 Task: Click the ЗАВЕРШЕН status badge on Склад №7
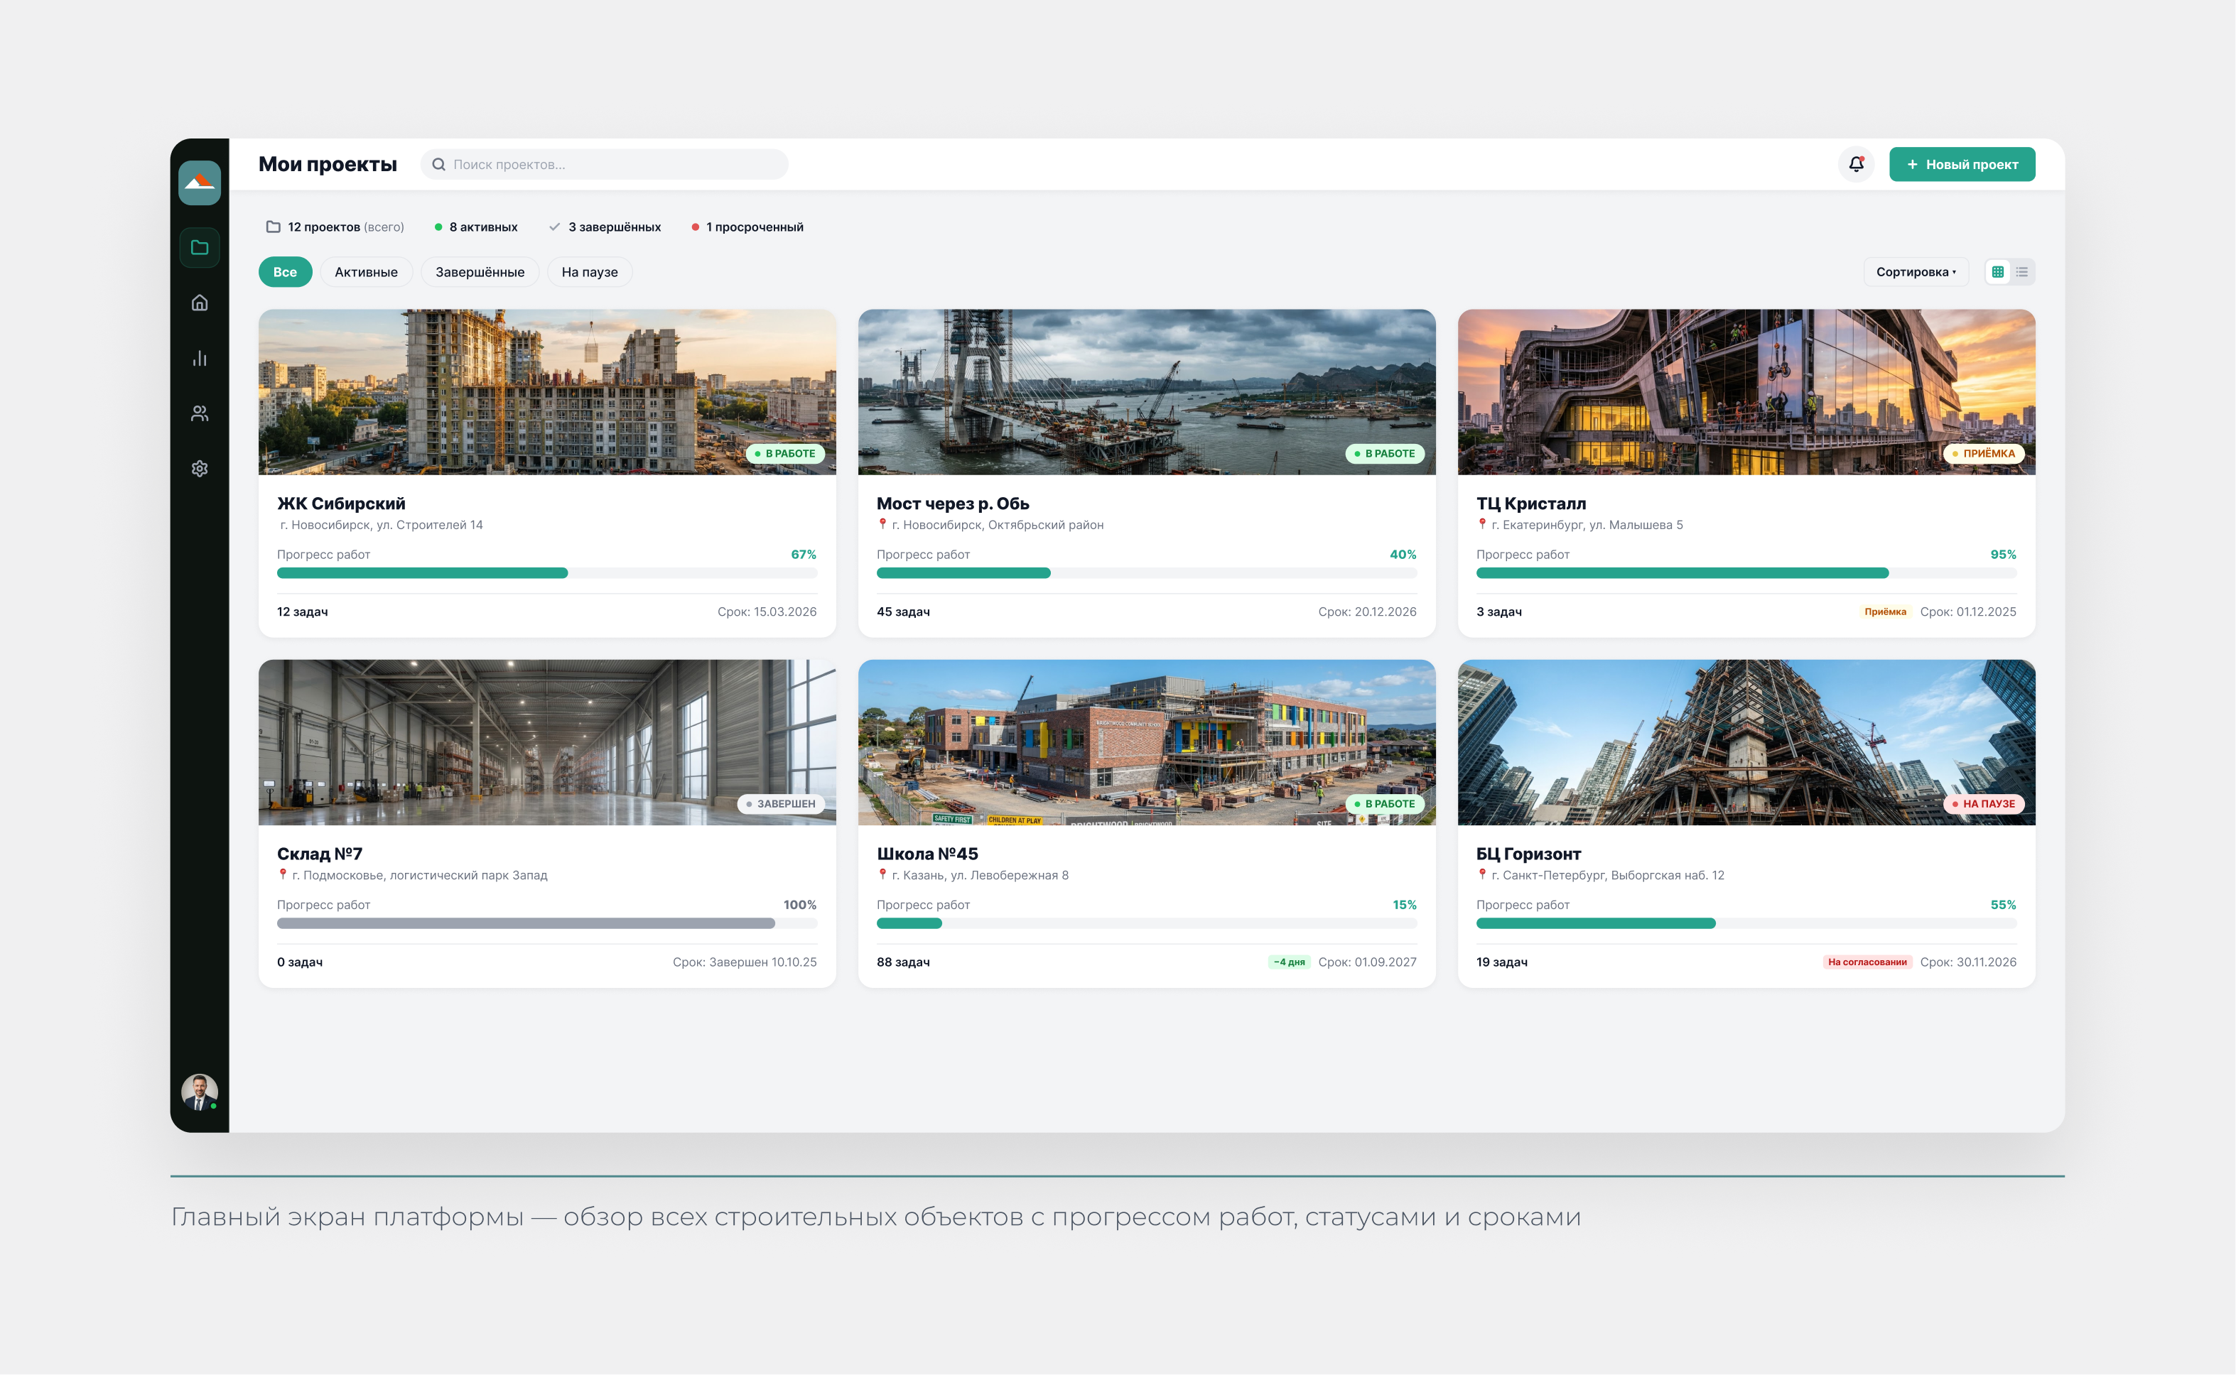(x=781, y=804)
